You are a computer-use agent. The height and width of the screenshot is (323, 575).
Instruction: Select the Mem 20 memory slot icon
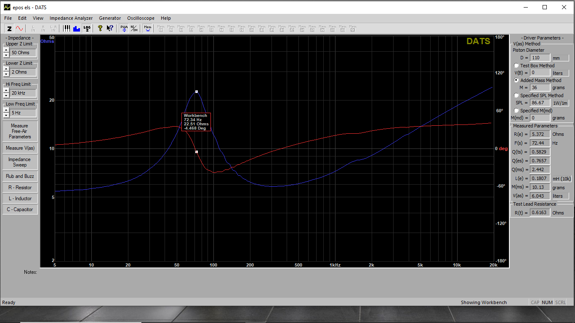tap(353, 29)
